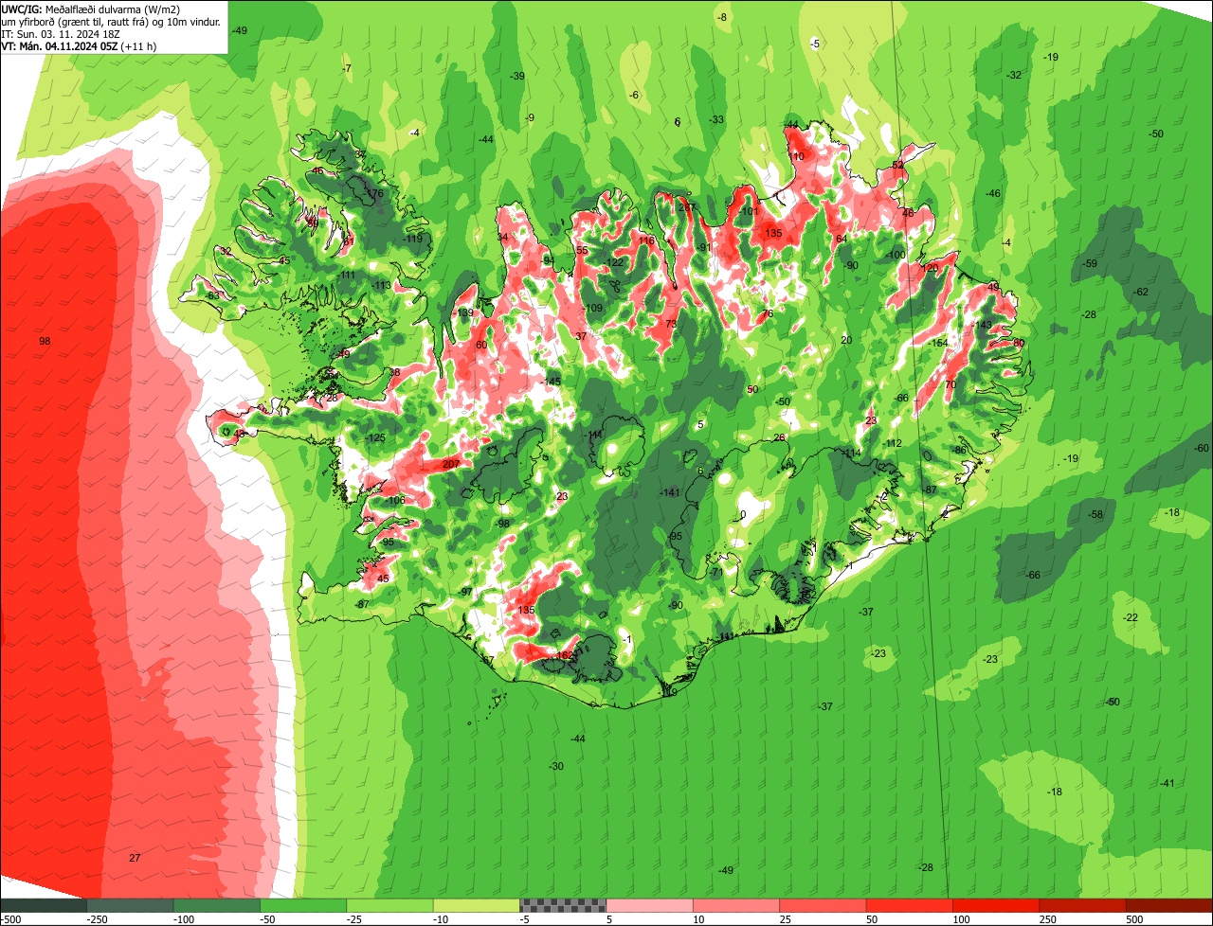Click the map value '109'
1213x926 pixels.
[594, 309]
